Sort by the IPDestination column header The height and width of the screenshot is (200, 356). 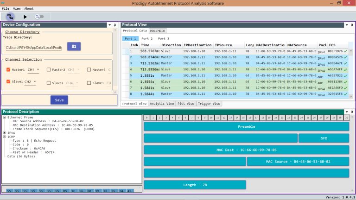pyautogui.click(x=197, y=45)
